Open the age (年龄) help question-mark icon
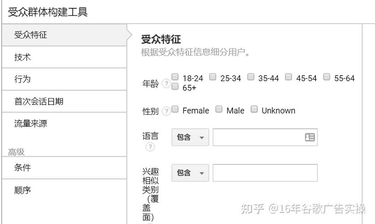This screenshot has height=224, width=375. pos(166,83)
